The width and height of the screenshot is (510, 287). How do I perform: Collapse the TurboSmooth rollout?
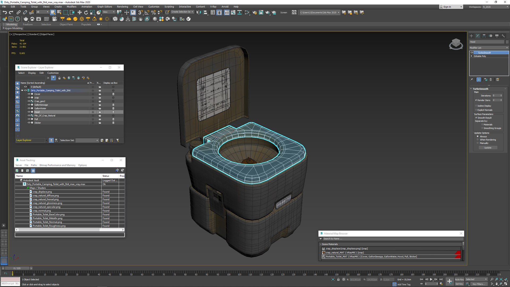pyautogui.click(x=471, y=89)
